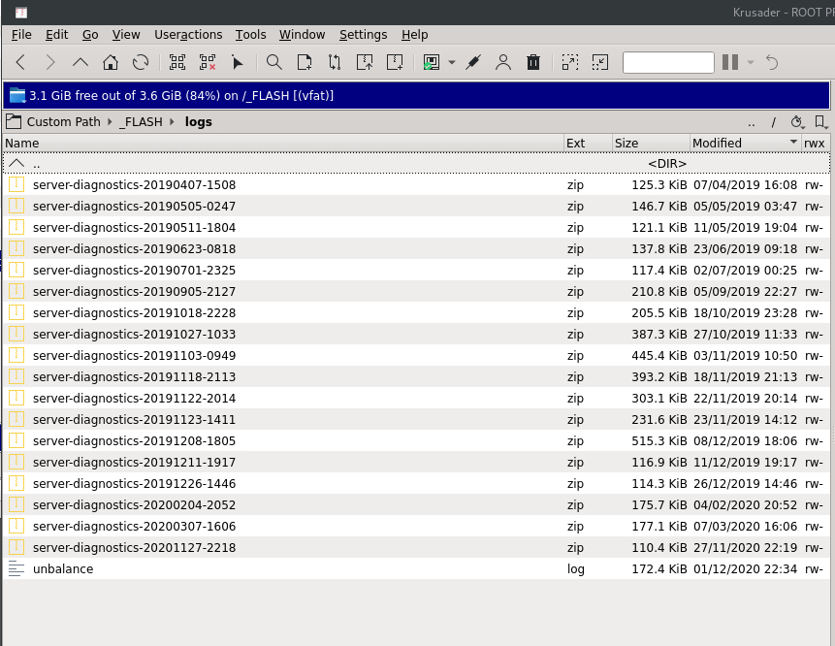Click the Select All icon in toolbar
Image resolution: width=835 pixels, height=646 pixels.
[x=177, y=62]
